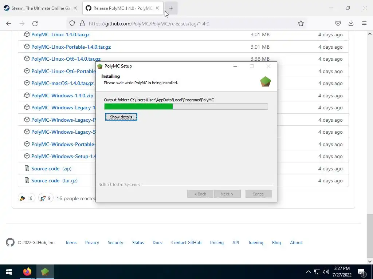Open the notification center
This screenshot has width=373, height=279.
[x=361, y=272]
